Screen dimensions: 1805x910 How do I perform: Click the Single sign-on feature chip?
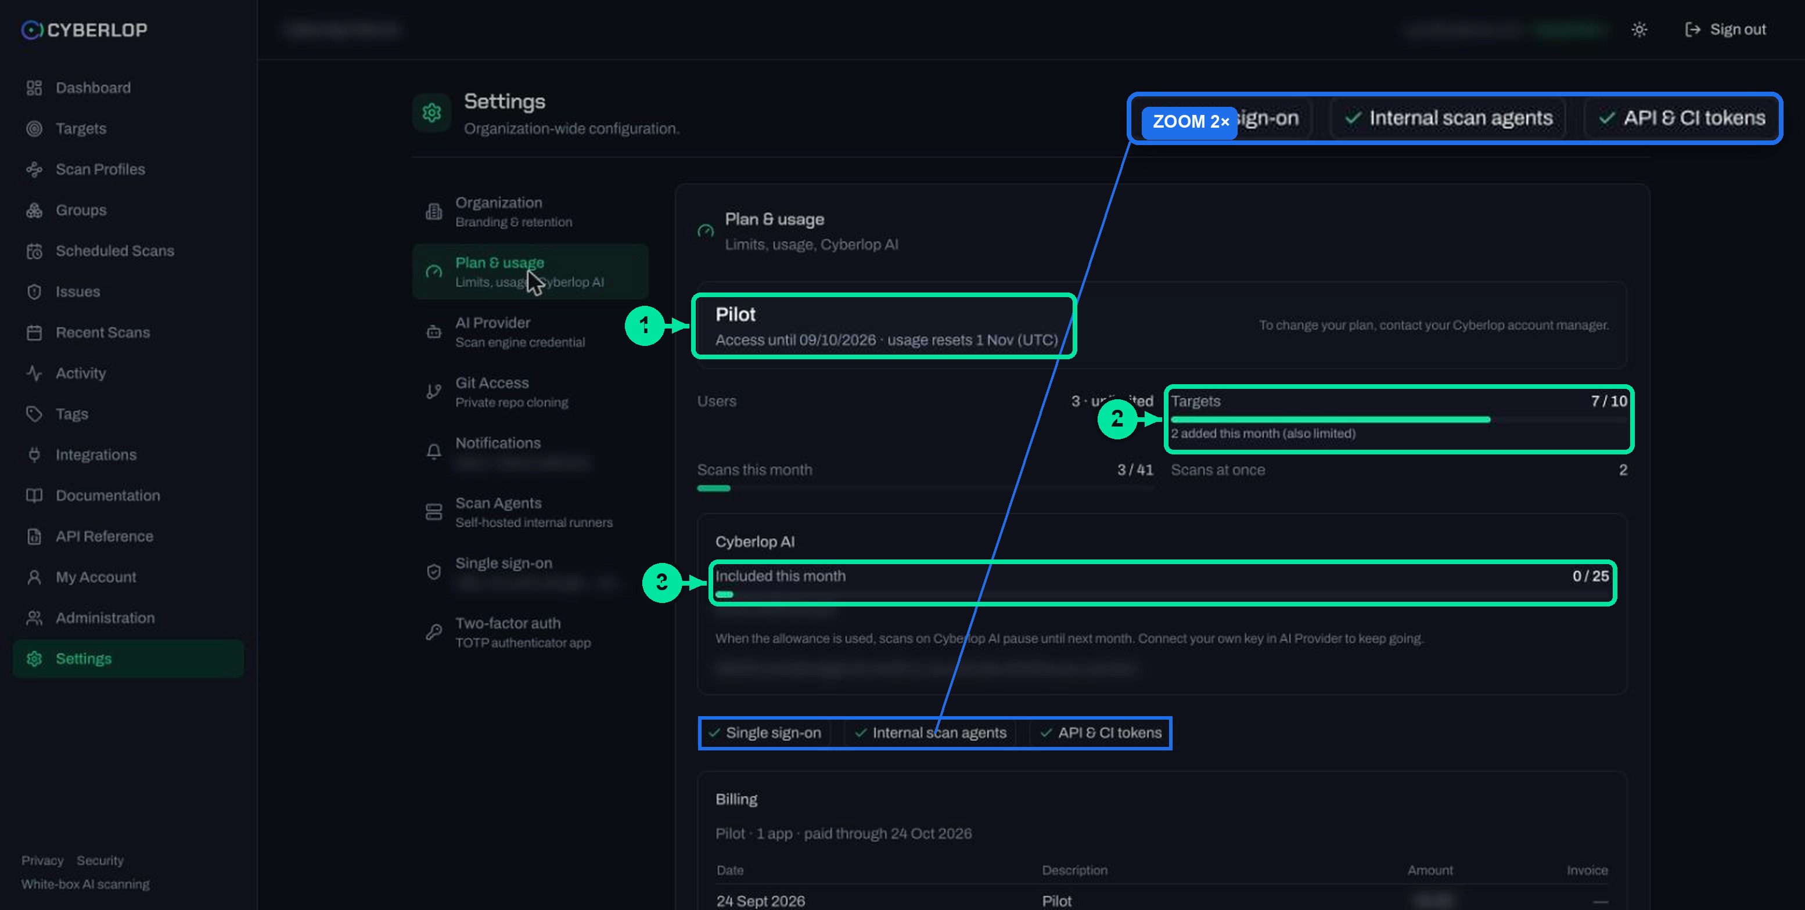click(x=765, y=733)
